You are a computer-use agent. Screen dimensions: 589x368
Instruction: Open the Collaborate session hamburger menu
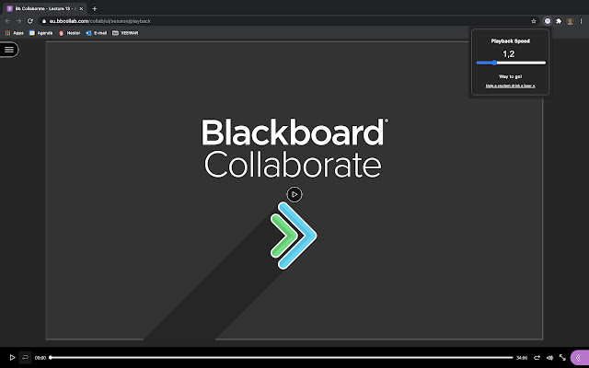(9, 50)
